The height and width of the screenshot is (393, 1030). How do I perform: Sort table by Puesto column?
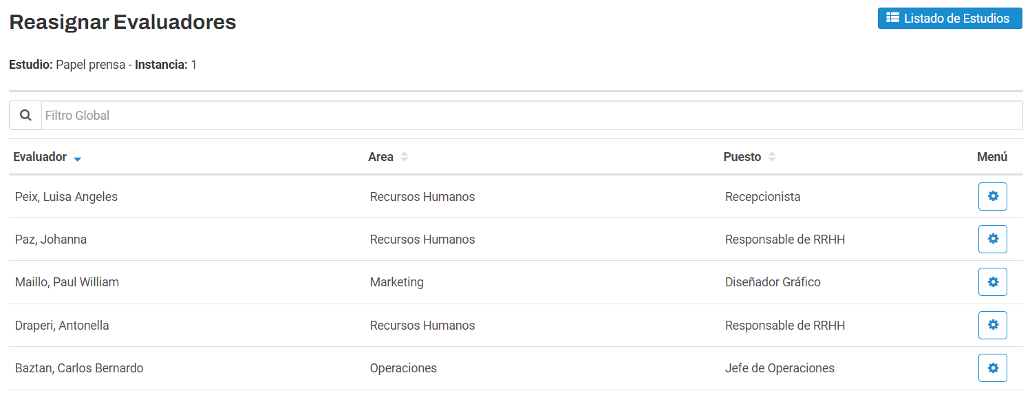coord(749,157)
